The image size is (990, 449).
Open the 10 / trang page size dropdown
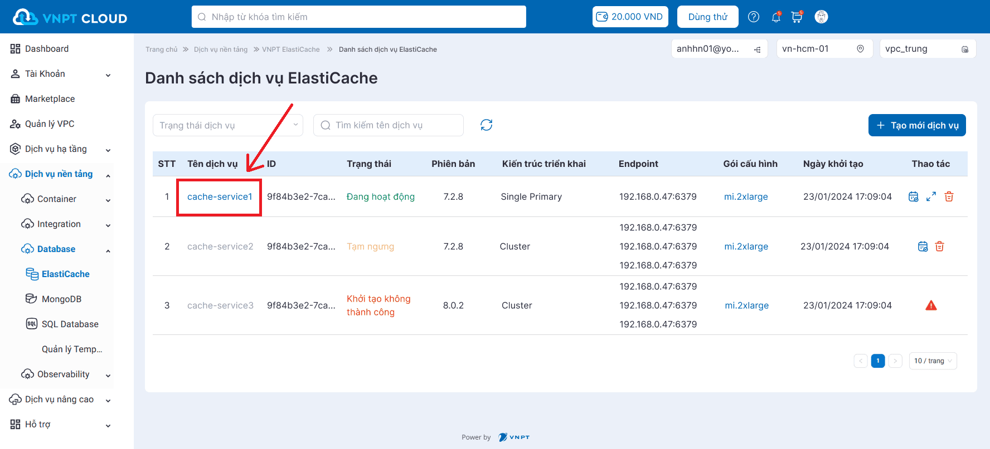933,361
